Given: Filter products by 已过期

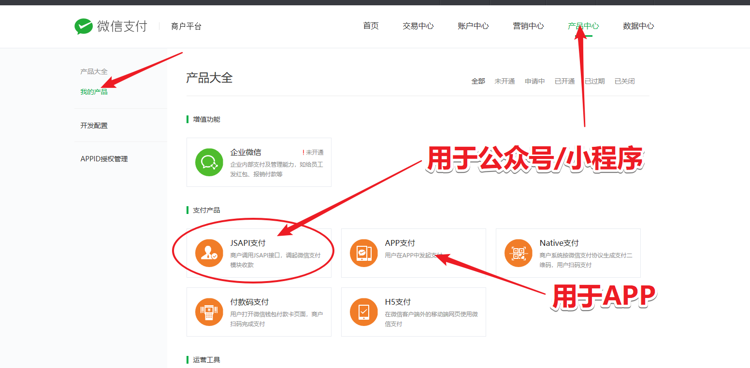Looking at the screenshot, I should click(594, 81).
